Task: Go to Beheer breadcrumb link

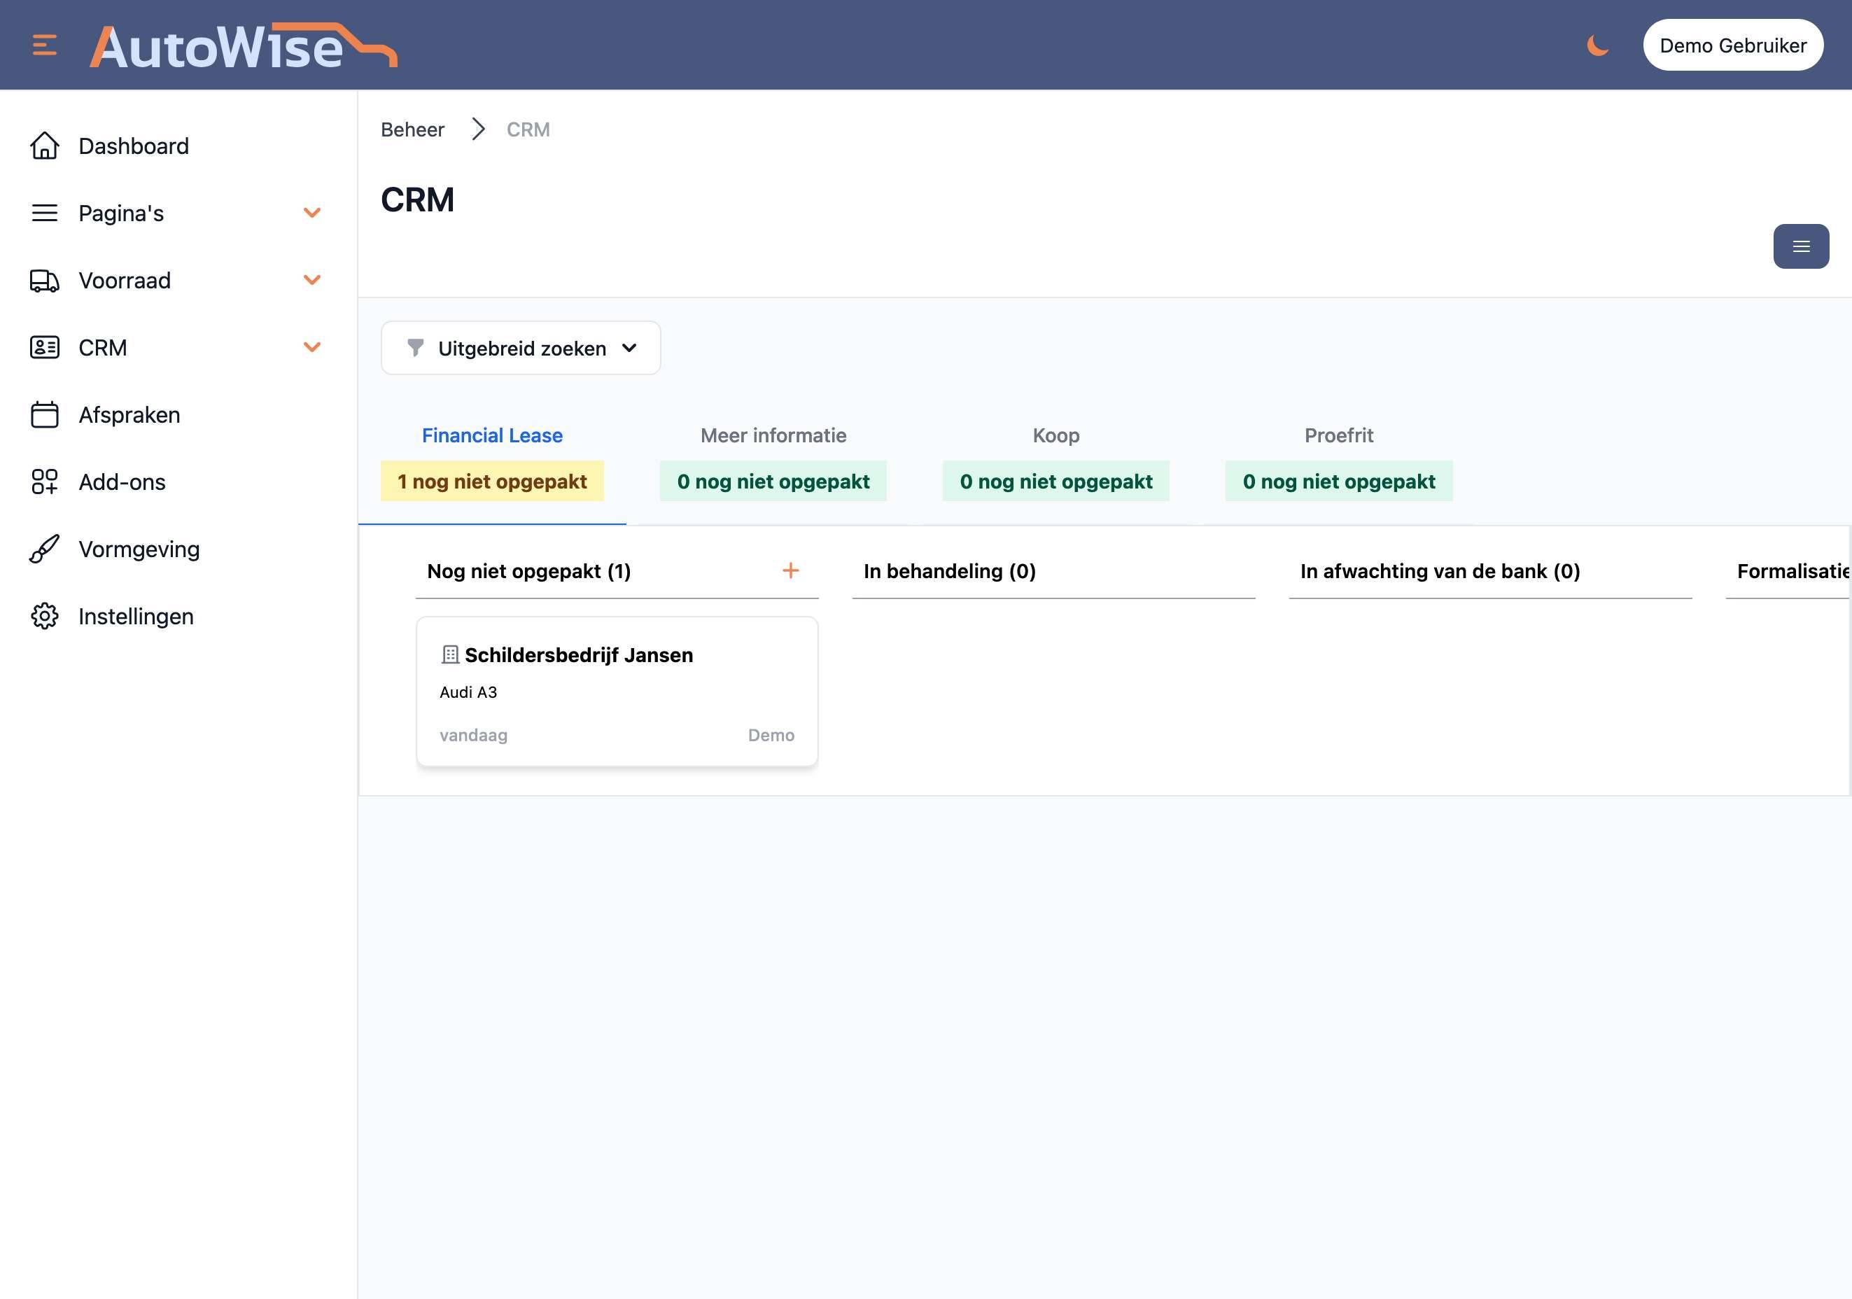Action: pyautogui.click(x=412, y=129)
